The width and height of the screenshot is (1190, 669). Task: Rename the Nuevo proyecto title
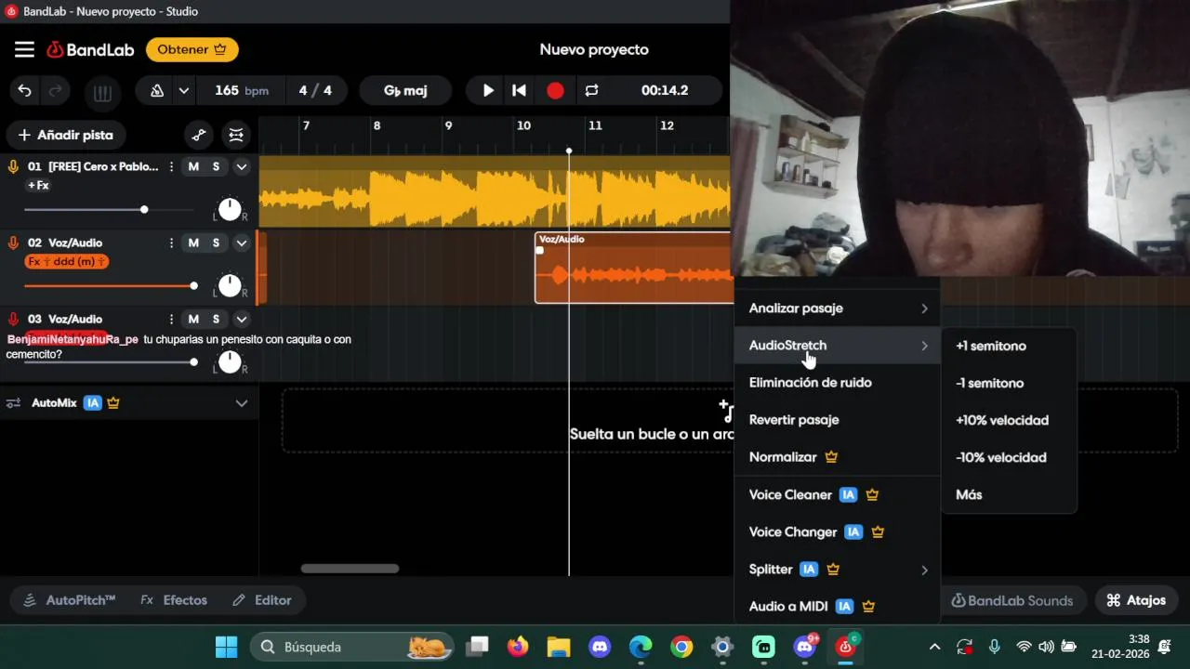tap(594, 49)
